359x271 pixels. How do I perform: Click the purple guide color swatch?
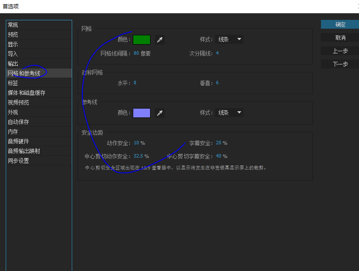tap(141, 113)
